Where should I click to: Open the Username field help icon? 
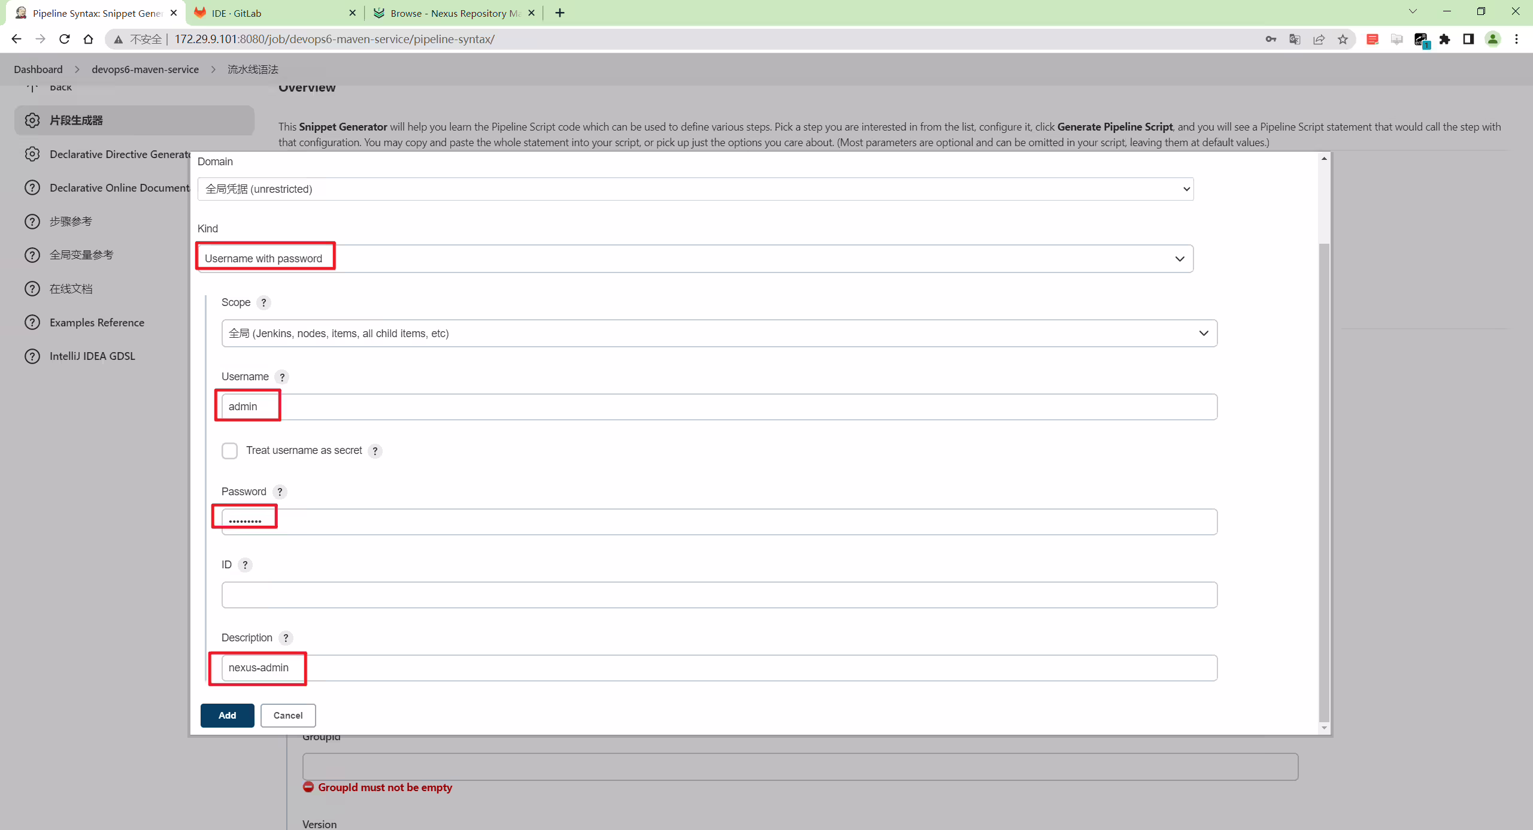pyautogui.click(x=282, y=377)
